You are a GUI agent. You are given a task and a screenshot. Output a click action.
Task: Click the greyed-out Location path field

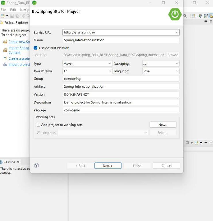click(114, 55)
